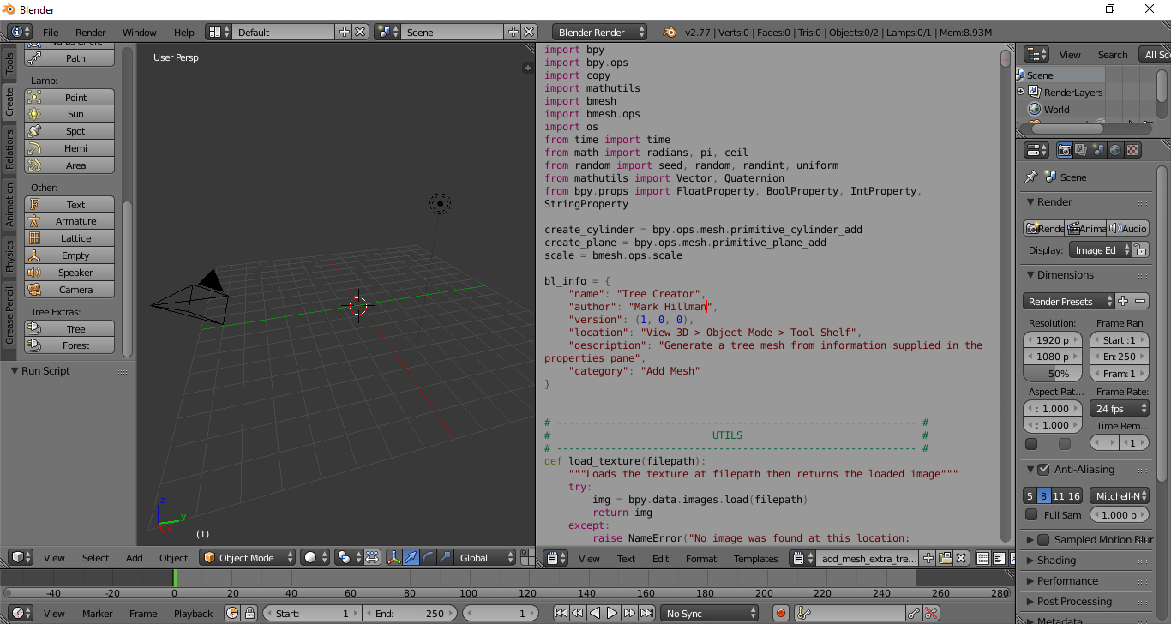
Task: Select the Scene properties tab icon
Action: pyautogui.click(x=1098, y=150)
